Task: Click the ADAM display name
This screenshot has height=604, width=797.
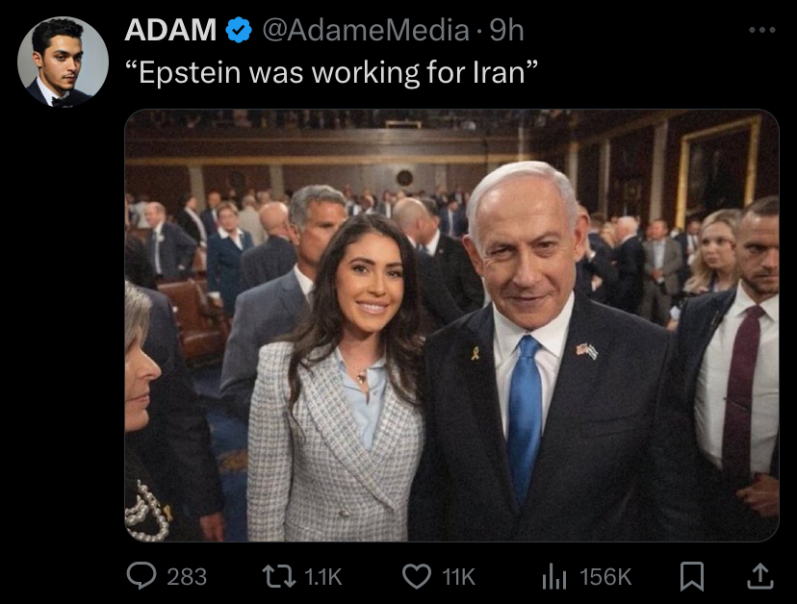Action: [170, 30]
